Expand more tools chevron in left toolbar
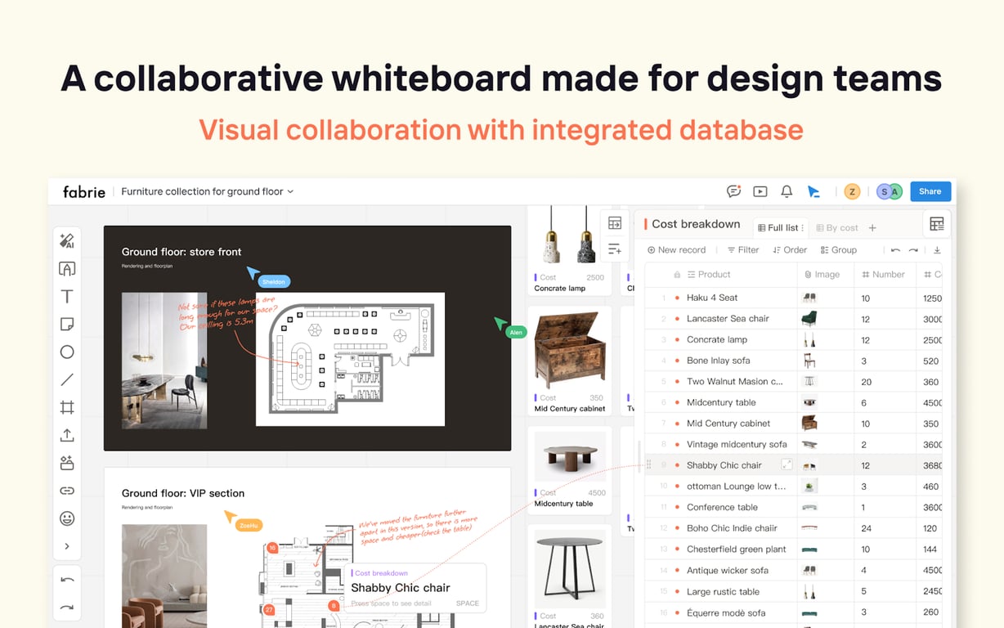Image resolution: width=1004 pixels, height=628 pixels. point(67,546)
